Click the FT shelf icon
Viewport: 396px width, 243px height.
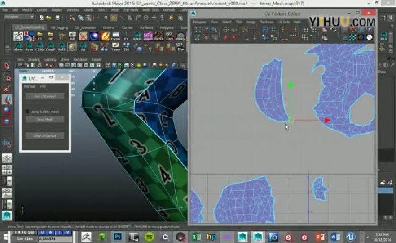click(x=126, y=36)
